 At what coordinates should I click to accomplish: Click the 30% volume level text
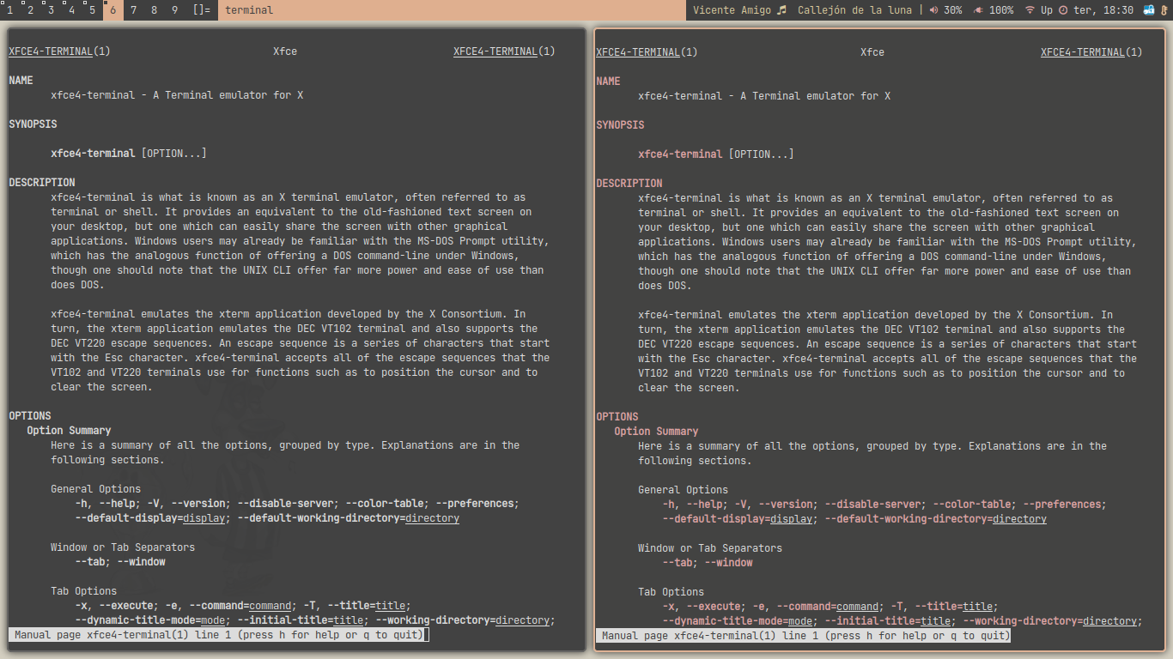point(952,10)
